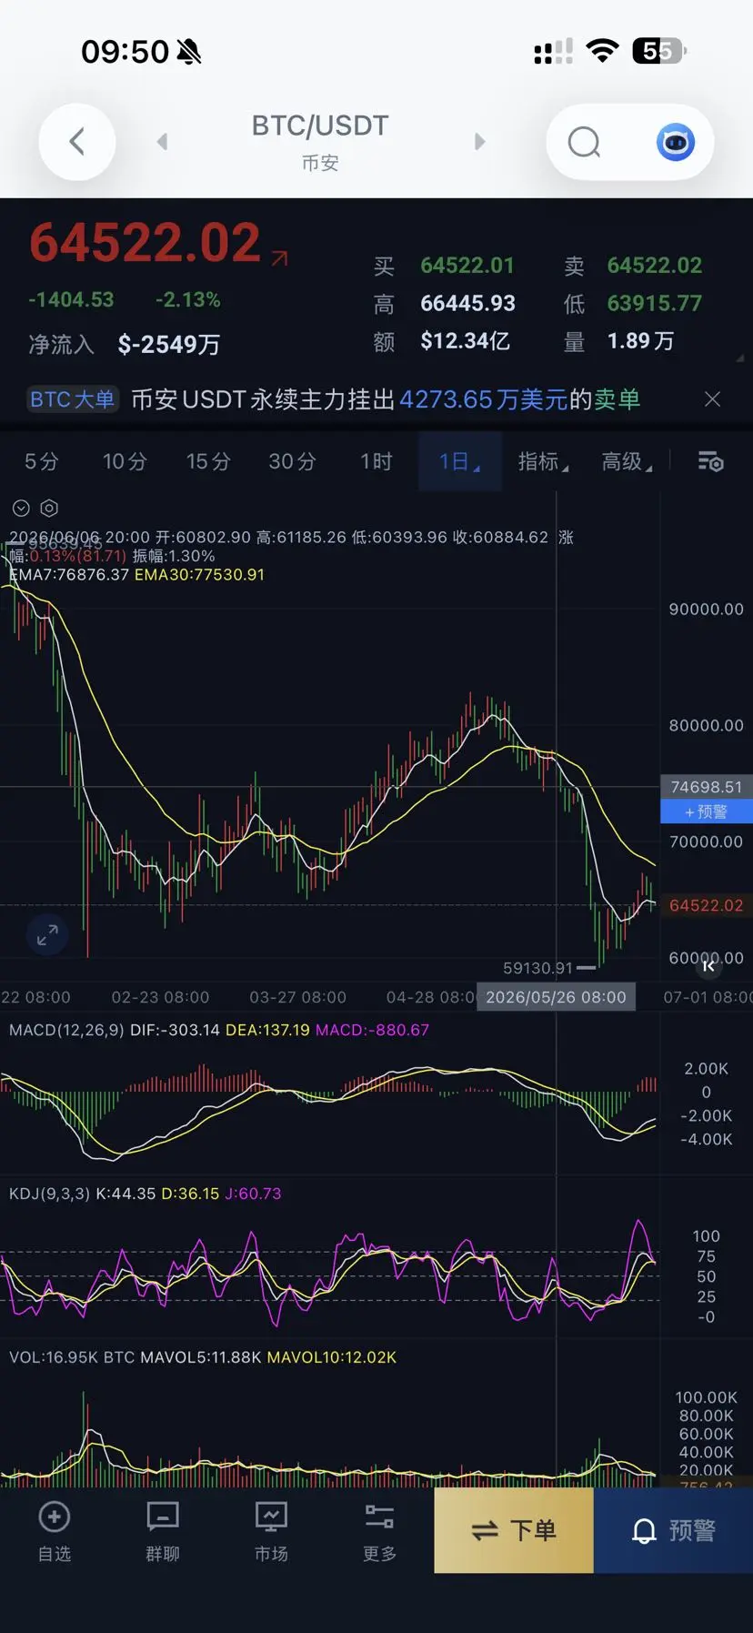This screenshot has height=1633, width=753.
Task: Open the search magnifier icon
Action: point(584,142)
